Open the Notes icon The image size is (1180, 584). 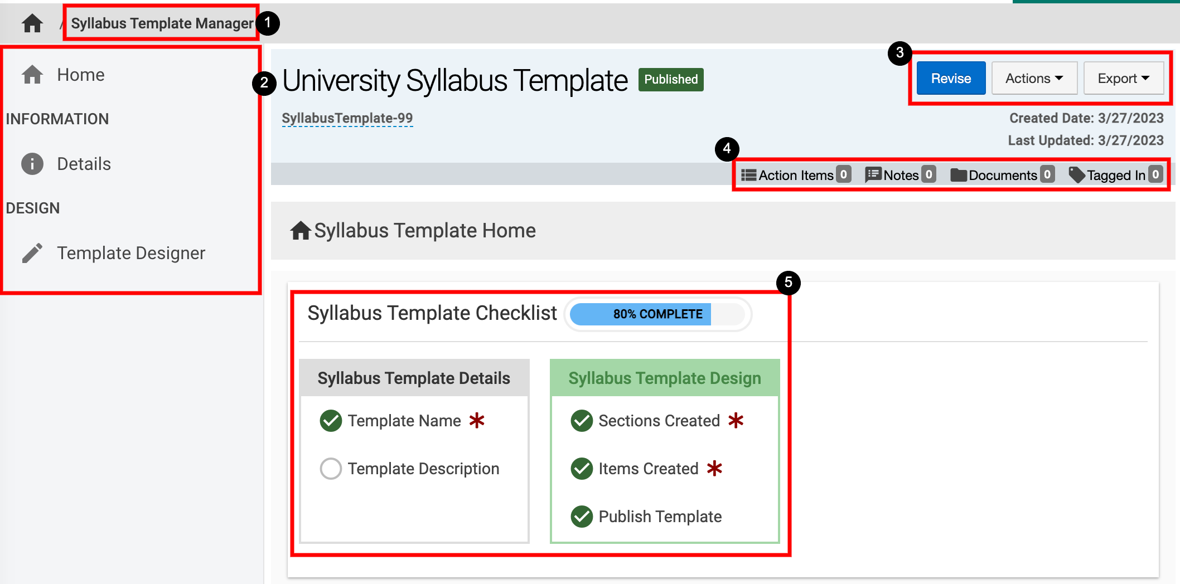pyautogui.click(x=873, y=175)
